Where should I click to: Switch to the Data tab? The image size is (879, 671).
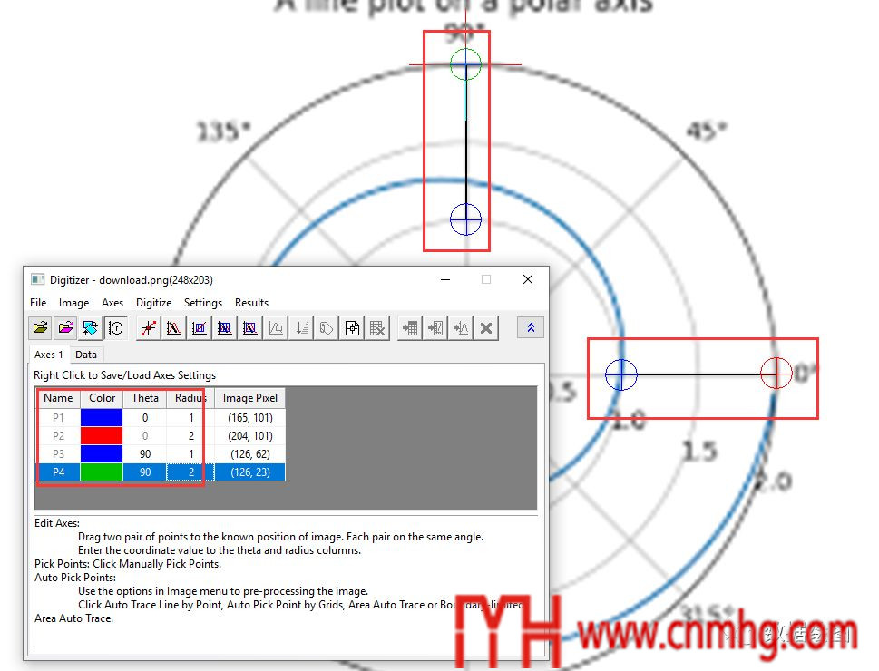click(x=86, y=355)
